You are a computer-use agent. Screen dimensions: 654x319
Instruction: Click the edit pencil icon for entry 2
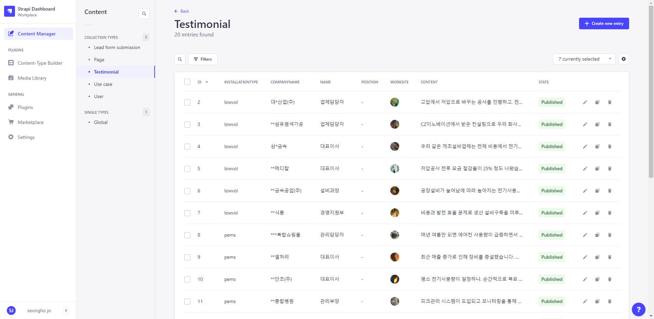click(585, 102)
